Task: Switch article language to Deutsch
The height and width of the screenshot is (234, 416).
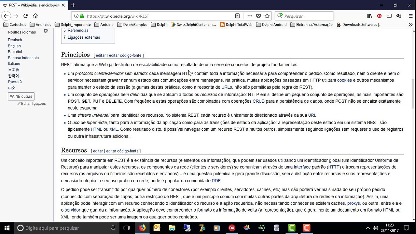Action: (x=15, y=40)
